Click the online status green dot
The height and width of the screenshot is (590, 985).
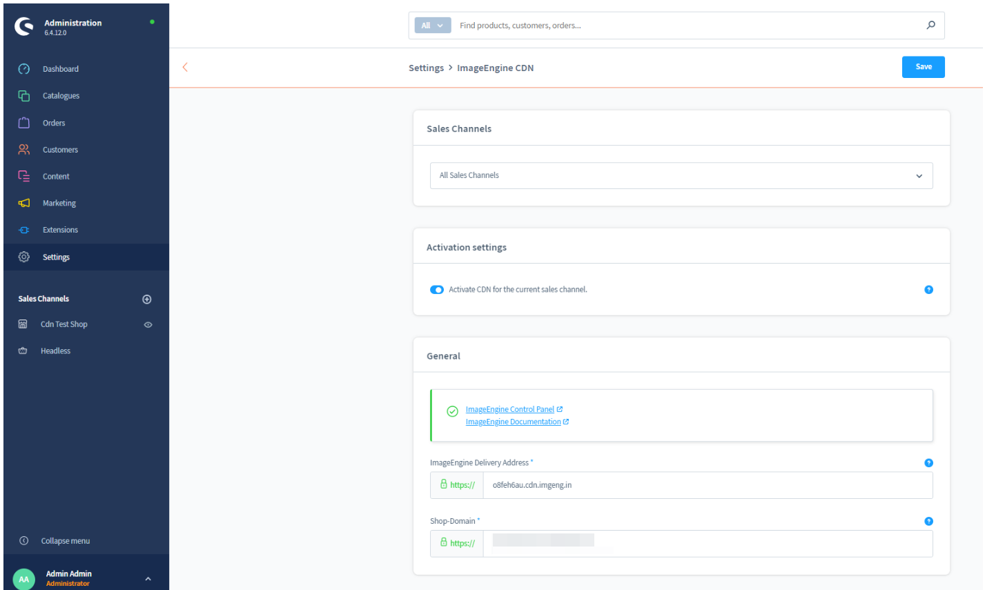coord(152,22)
